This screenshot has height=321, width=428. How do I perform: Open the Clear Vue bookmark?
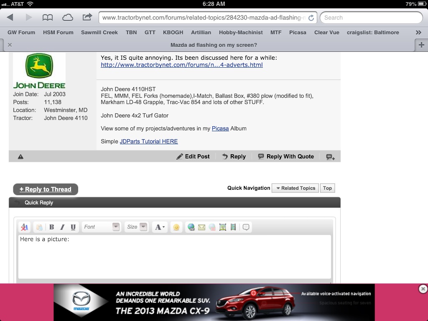pos(327,33)
